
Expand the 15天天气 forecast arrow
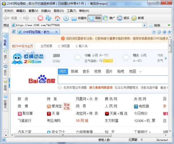(166, 58)
